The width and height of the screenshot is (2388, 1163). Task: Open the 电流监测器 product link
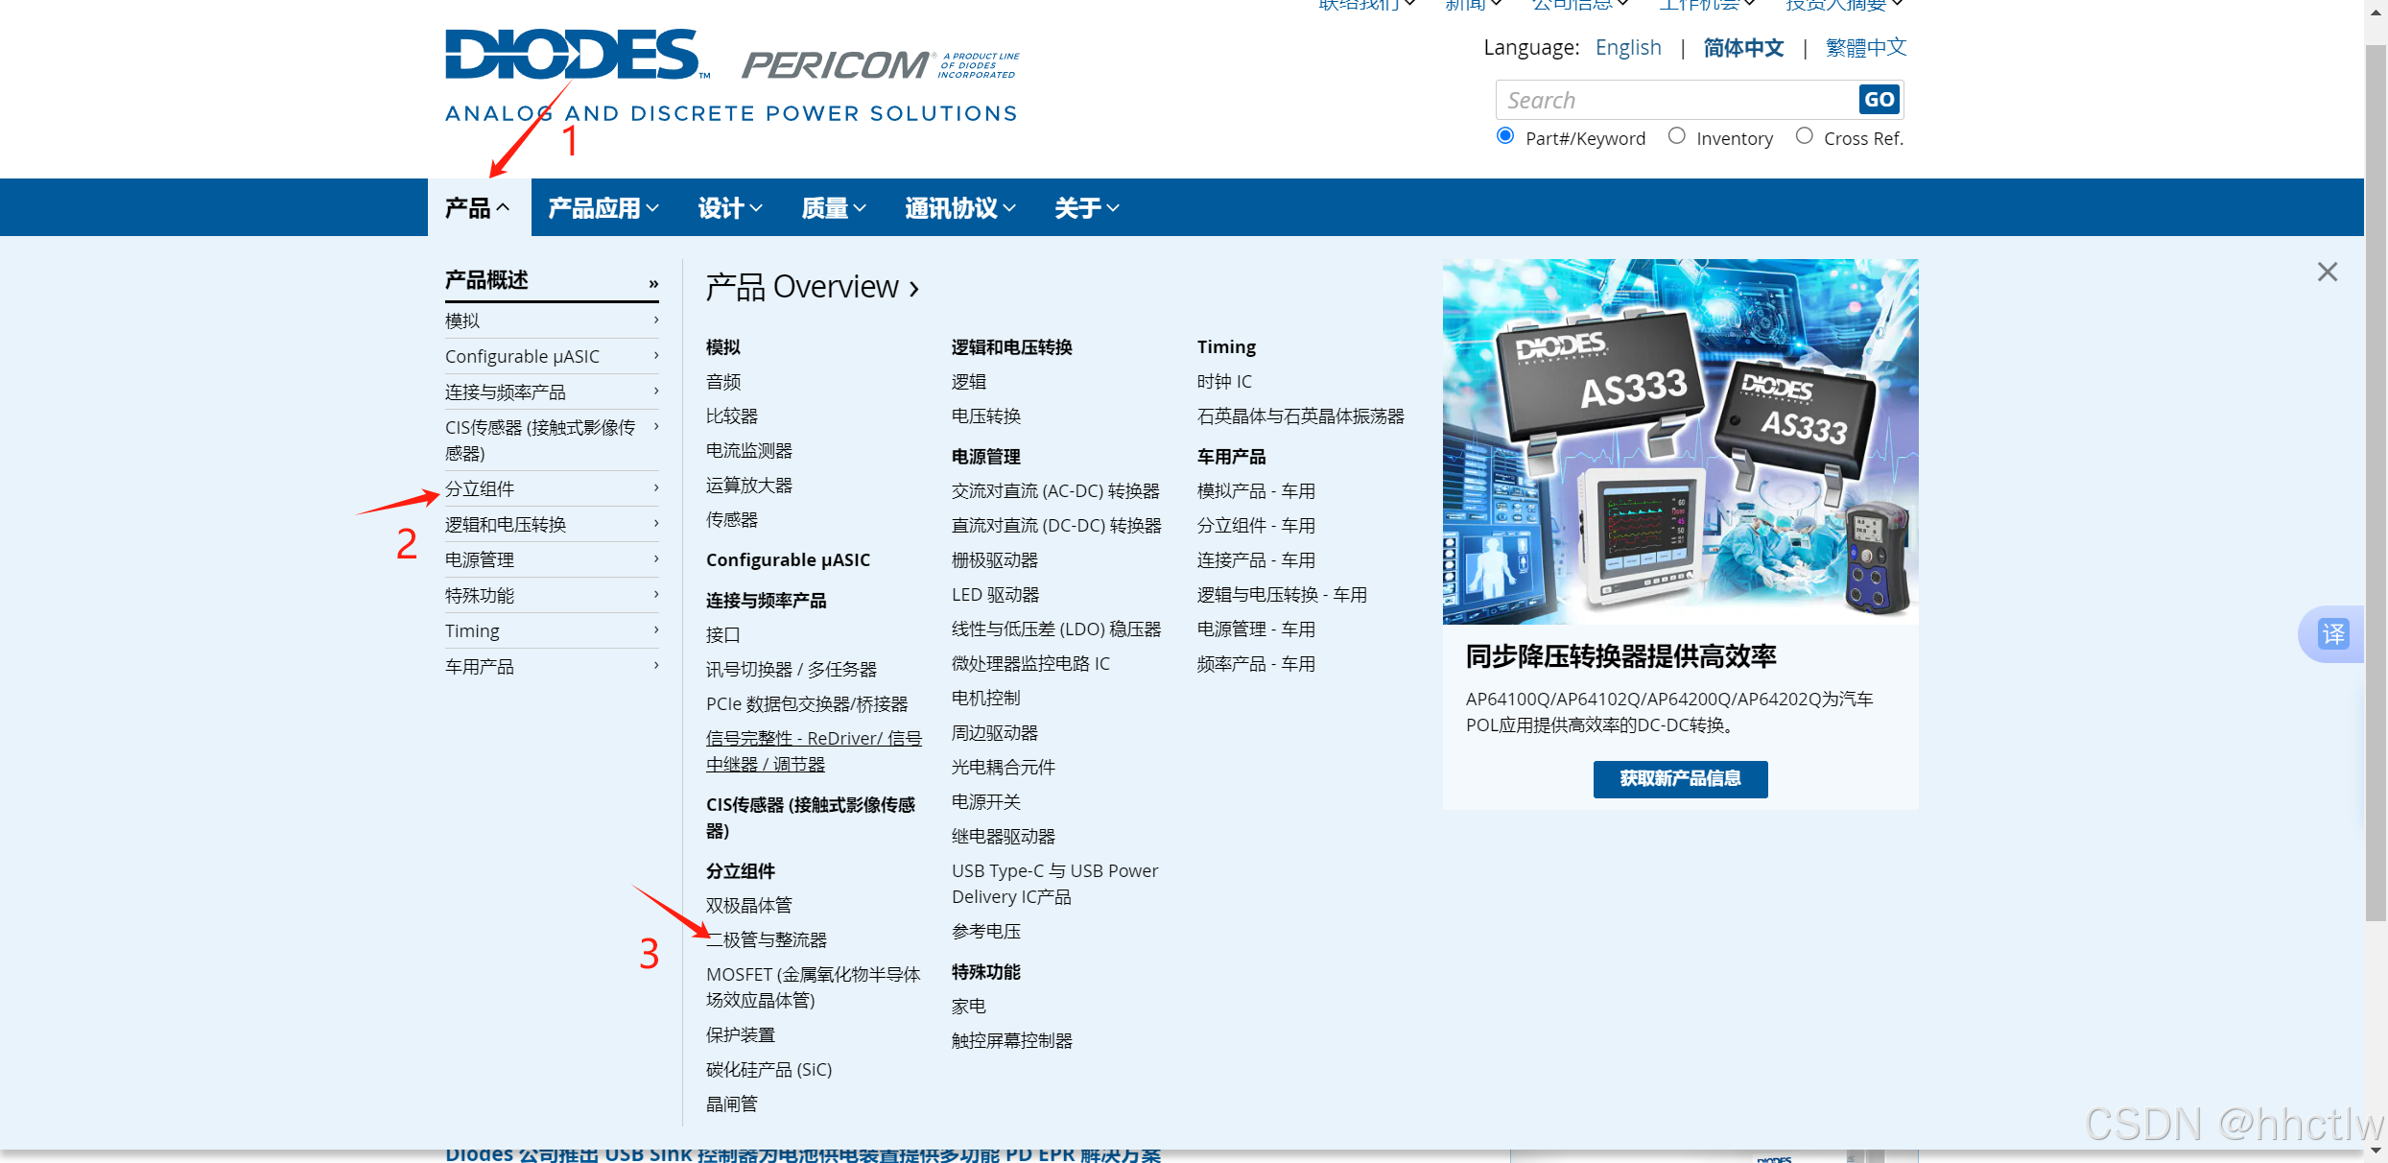(749, 451)
